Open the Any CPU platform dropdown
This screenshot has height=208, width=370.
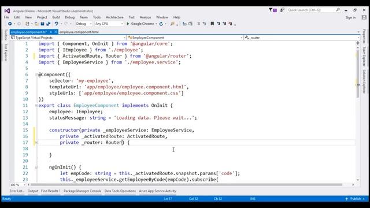point(109,24)
